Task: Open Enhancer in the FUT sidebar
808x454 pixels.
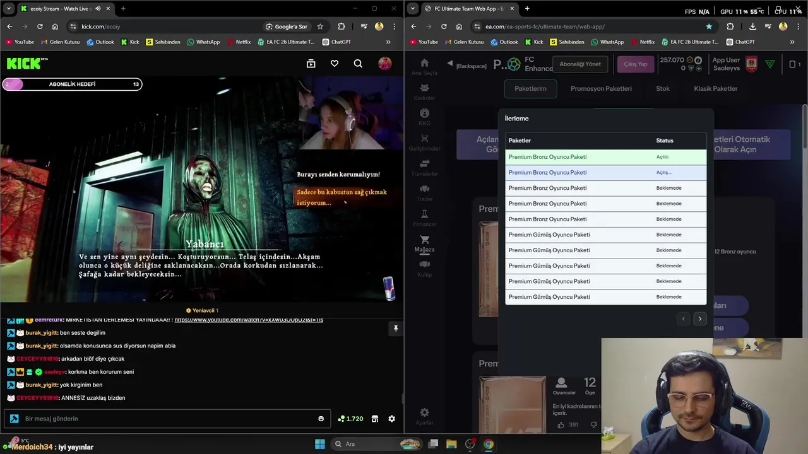Action: coord(424,218)
